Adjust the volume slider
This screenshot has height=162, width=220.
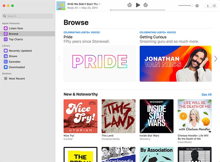[x=186, y=5]
